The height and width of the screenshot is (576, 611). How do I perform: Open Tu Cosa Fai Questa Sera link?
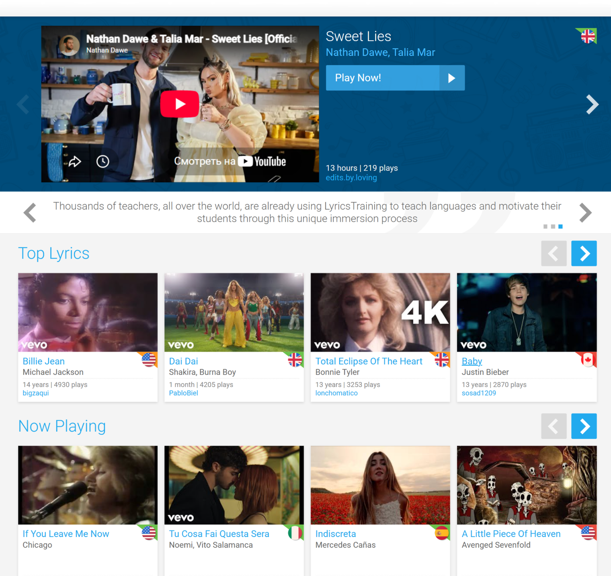click(219, 534)
